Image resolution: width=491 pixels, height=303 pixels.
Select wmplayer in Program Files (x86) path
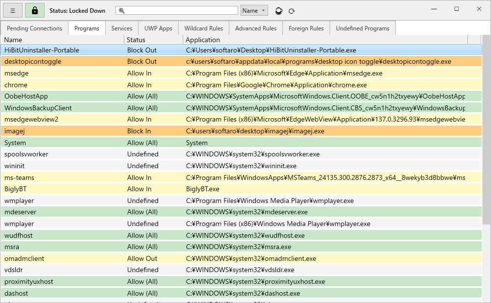pos(241,224)
